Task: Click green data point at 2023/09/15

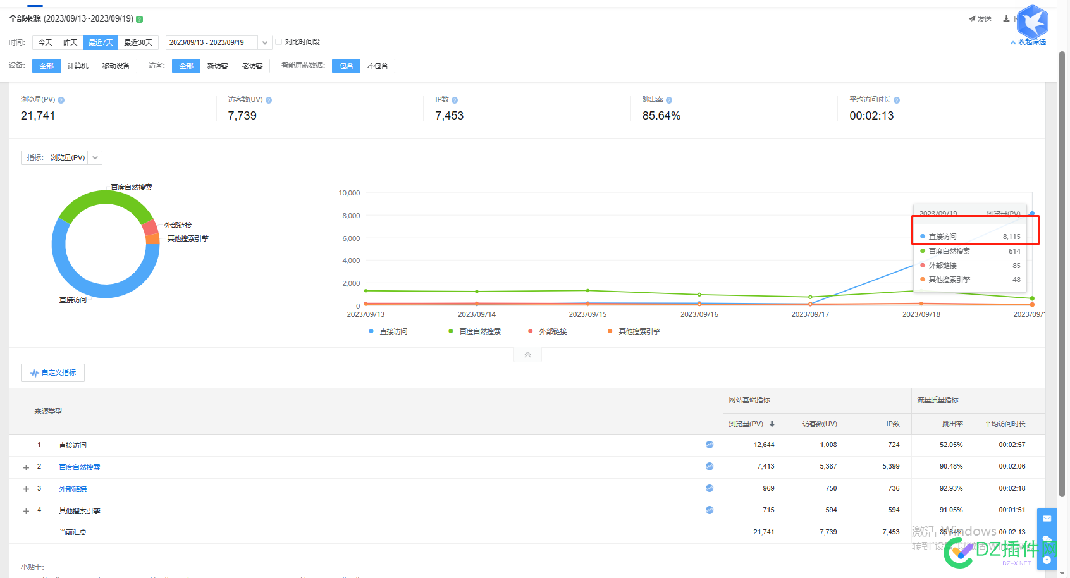Action: click(x=588, y=291)
